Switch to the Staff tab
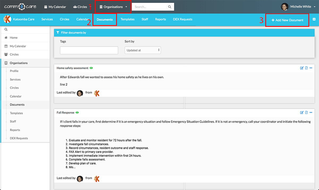Viewport: 319px width, 190px height. [x=145, y=19]
